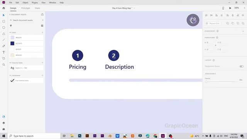
Task: Open the Plugins panel icon
Action: click(4, 129)
